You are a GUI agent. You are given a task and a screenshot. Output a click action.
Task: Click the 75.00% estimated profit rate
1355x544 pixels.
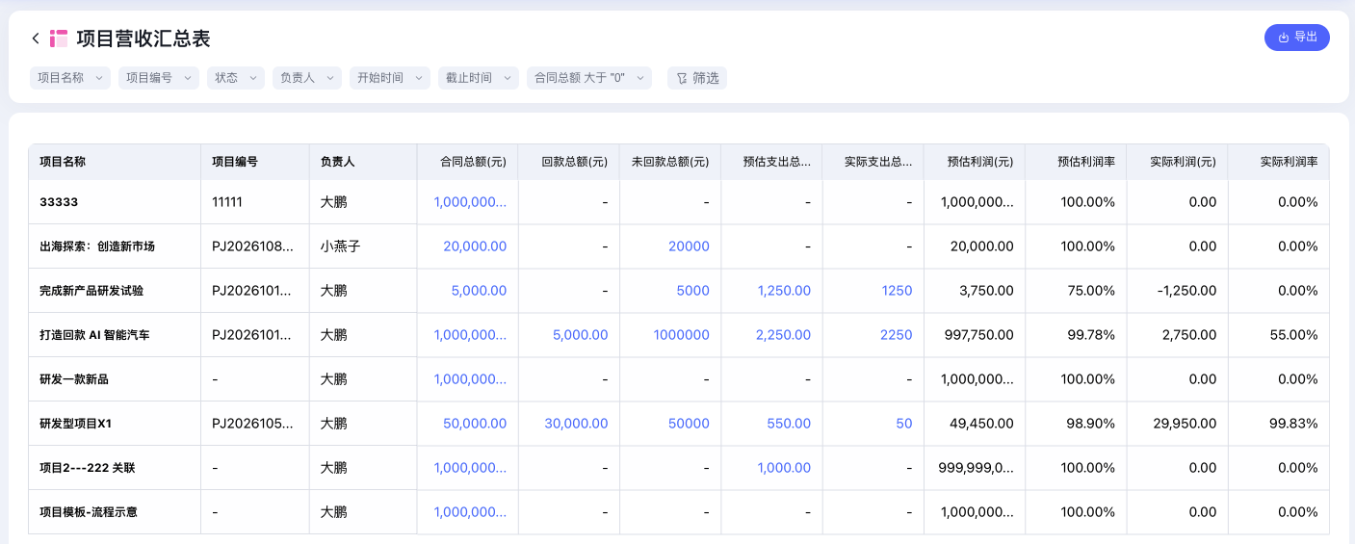[1091, 291]
